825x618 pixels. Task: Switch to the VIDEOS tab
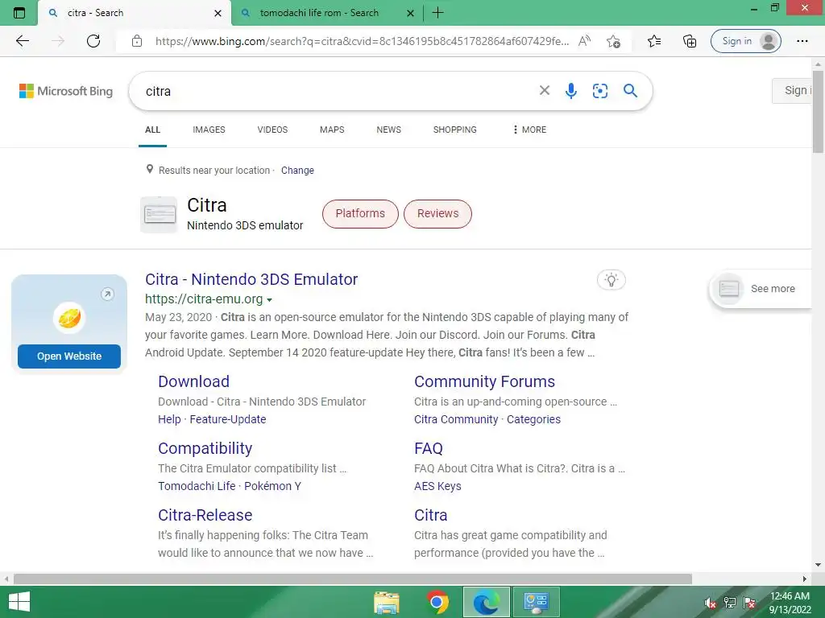(x=272, y=130)
